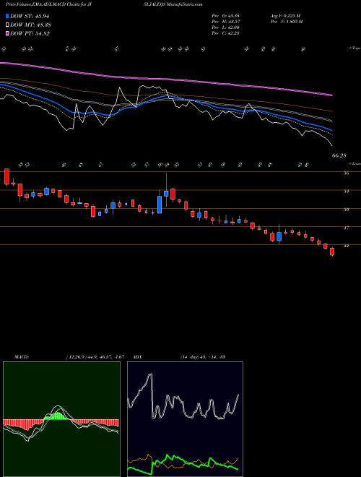This screenshot has width=361, height=477.
Task: Click the dark blue ADX chart panel
Action: pyautogui.click(x=185, y=419)
